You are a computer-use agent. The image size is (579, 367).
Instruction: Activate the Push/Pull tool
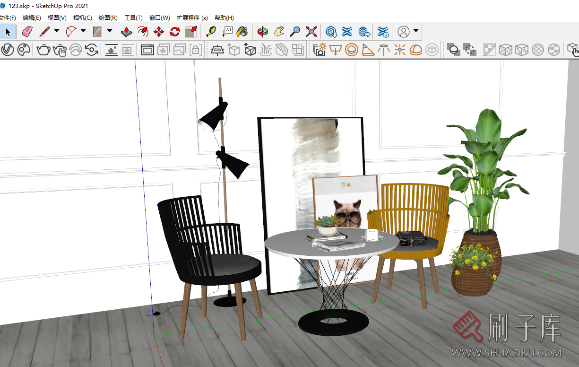126,31
